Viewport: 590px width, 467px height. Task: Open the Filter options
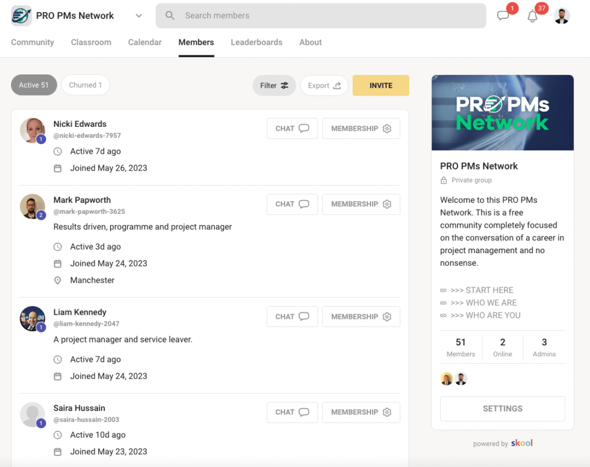point(274,85)
